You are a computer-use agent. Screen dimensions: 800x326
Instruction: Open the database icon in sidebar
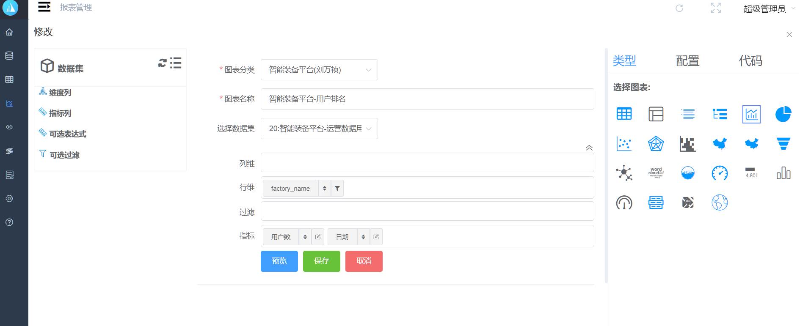tap(9, 56)
